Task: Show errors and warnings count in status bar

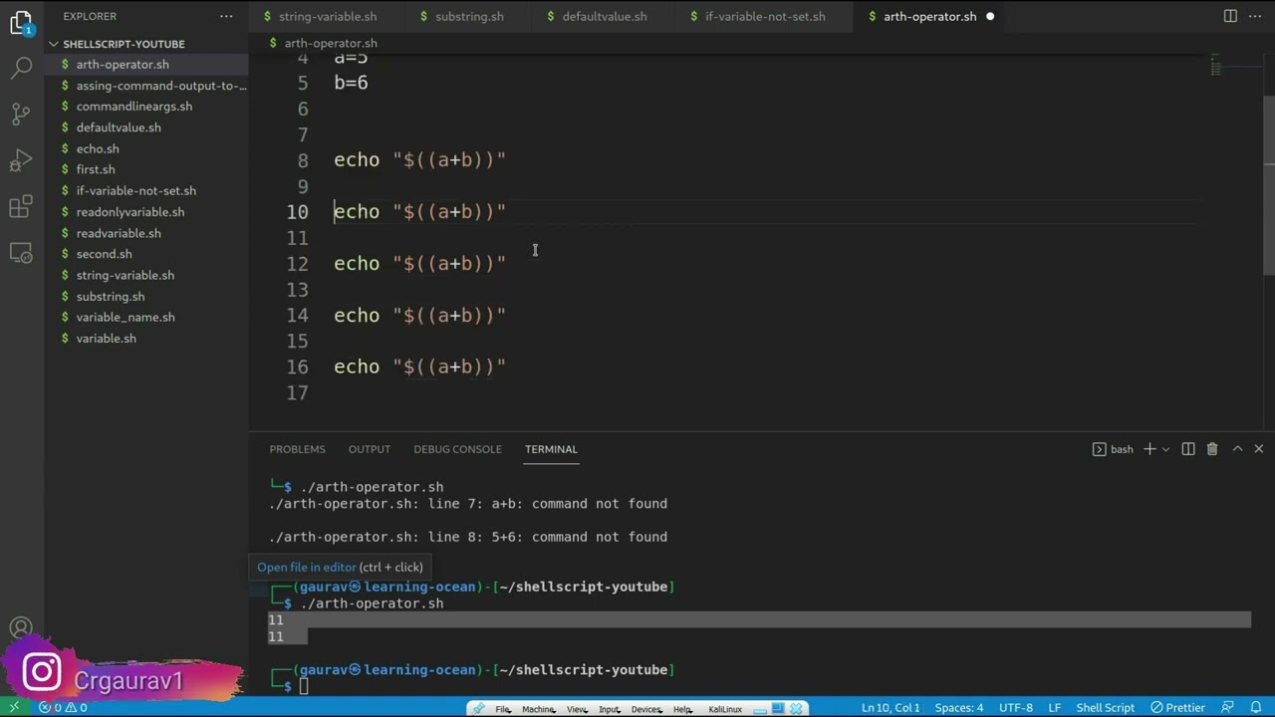Action: (63, 707)
